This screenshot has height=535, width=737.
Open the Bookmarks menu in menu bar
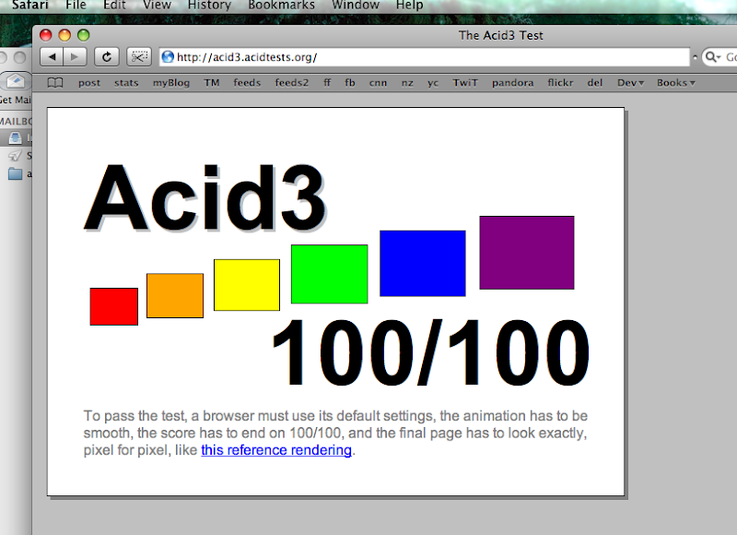(281, 6)
